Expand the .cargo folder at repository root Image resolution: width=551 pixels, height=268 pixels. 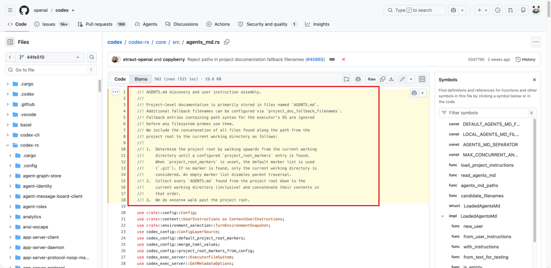point(8,84)
